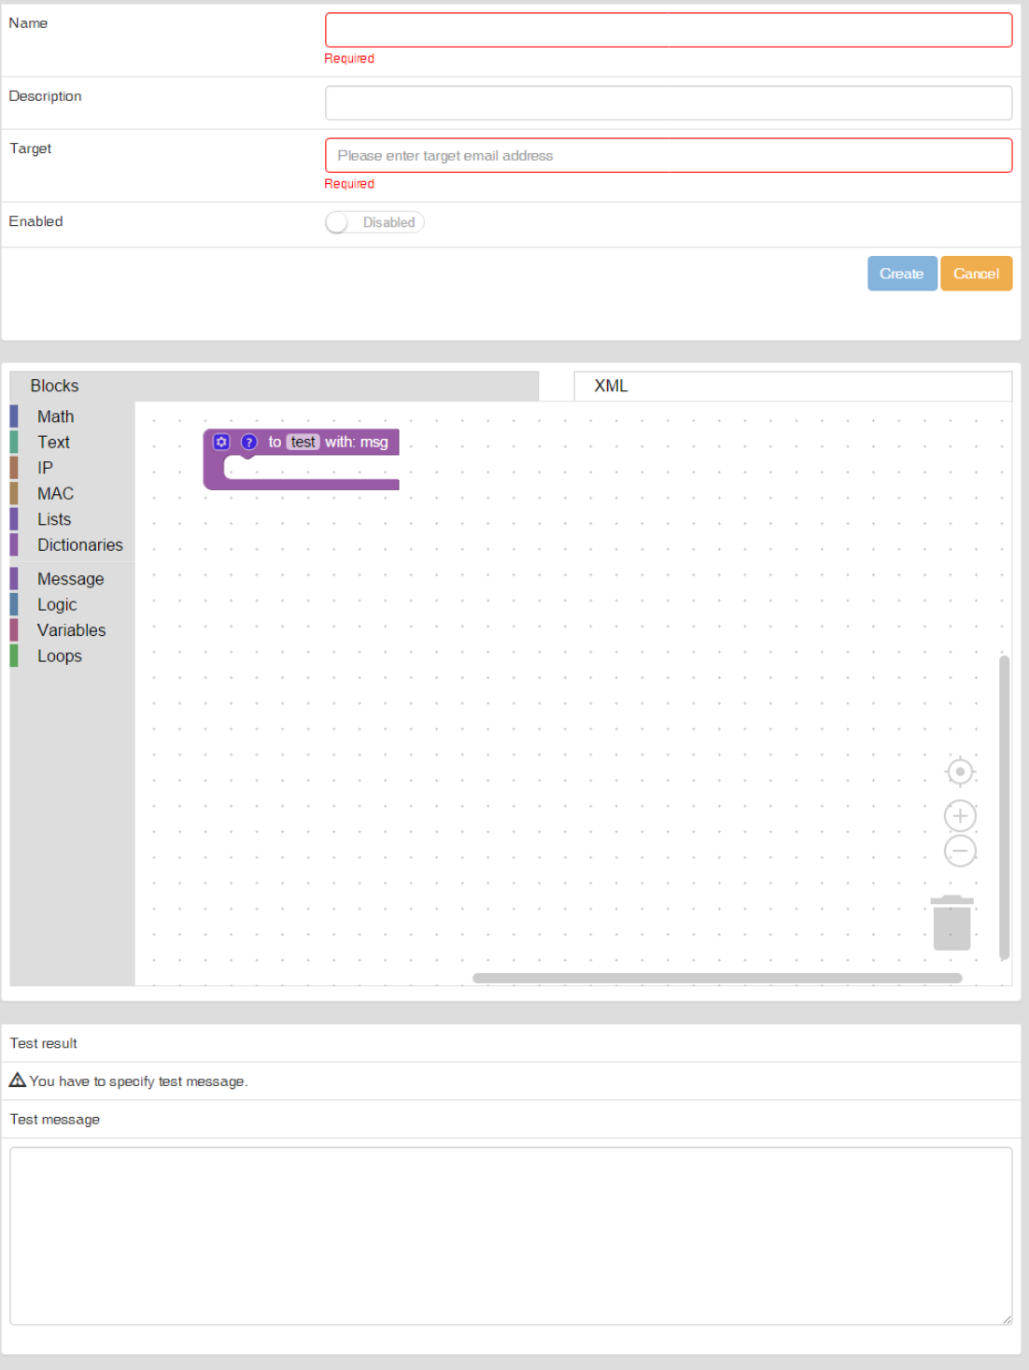This screenshot has height=1370, width=1029.
Task: Zoom in with the plus icon
Action: (959, 816)
